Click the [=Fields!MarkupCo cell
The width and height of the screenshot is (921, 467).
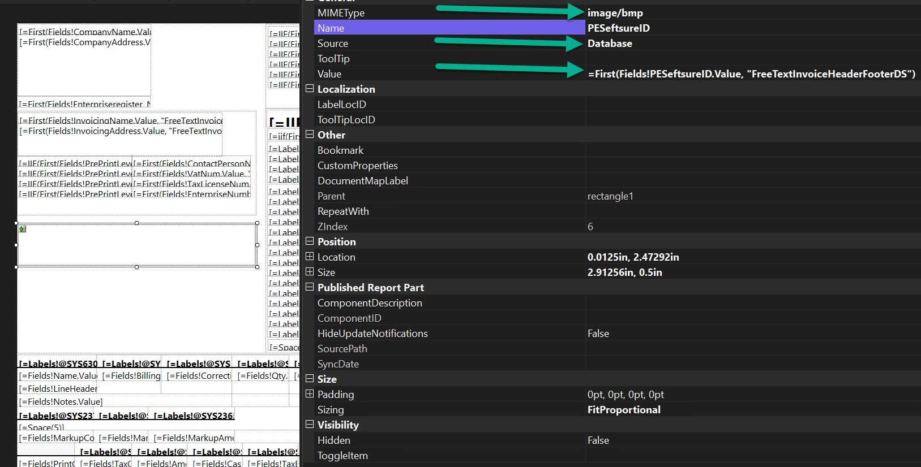point(57,438)
